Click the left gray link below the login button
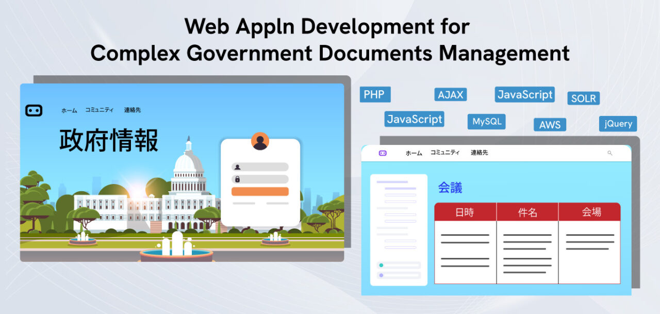 (x=244, y=203)
